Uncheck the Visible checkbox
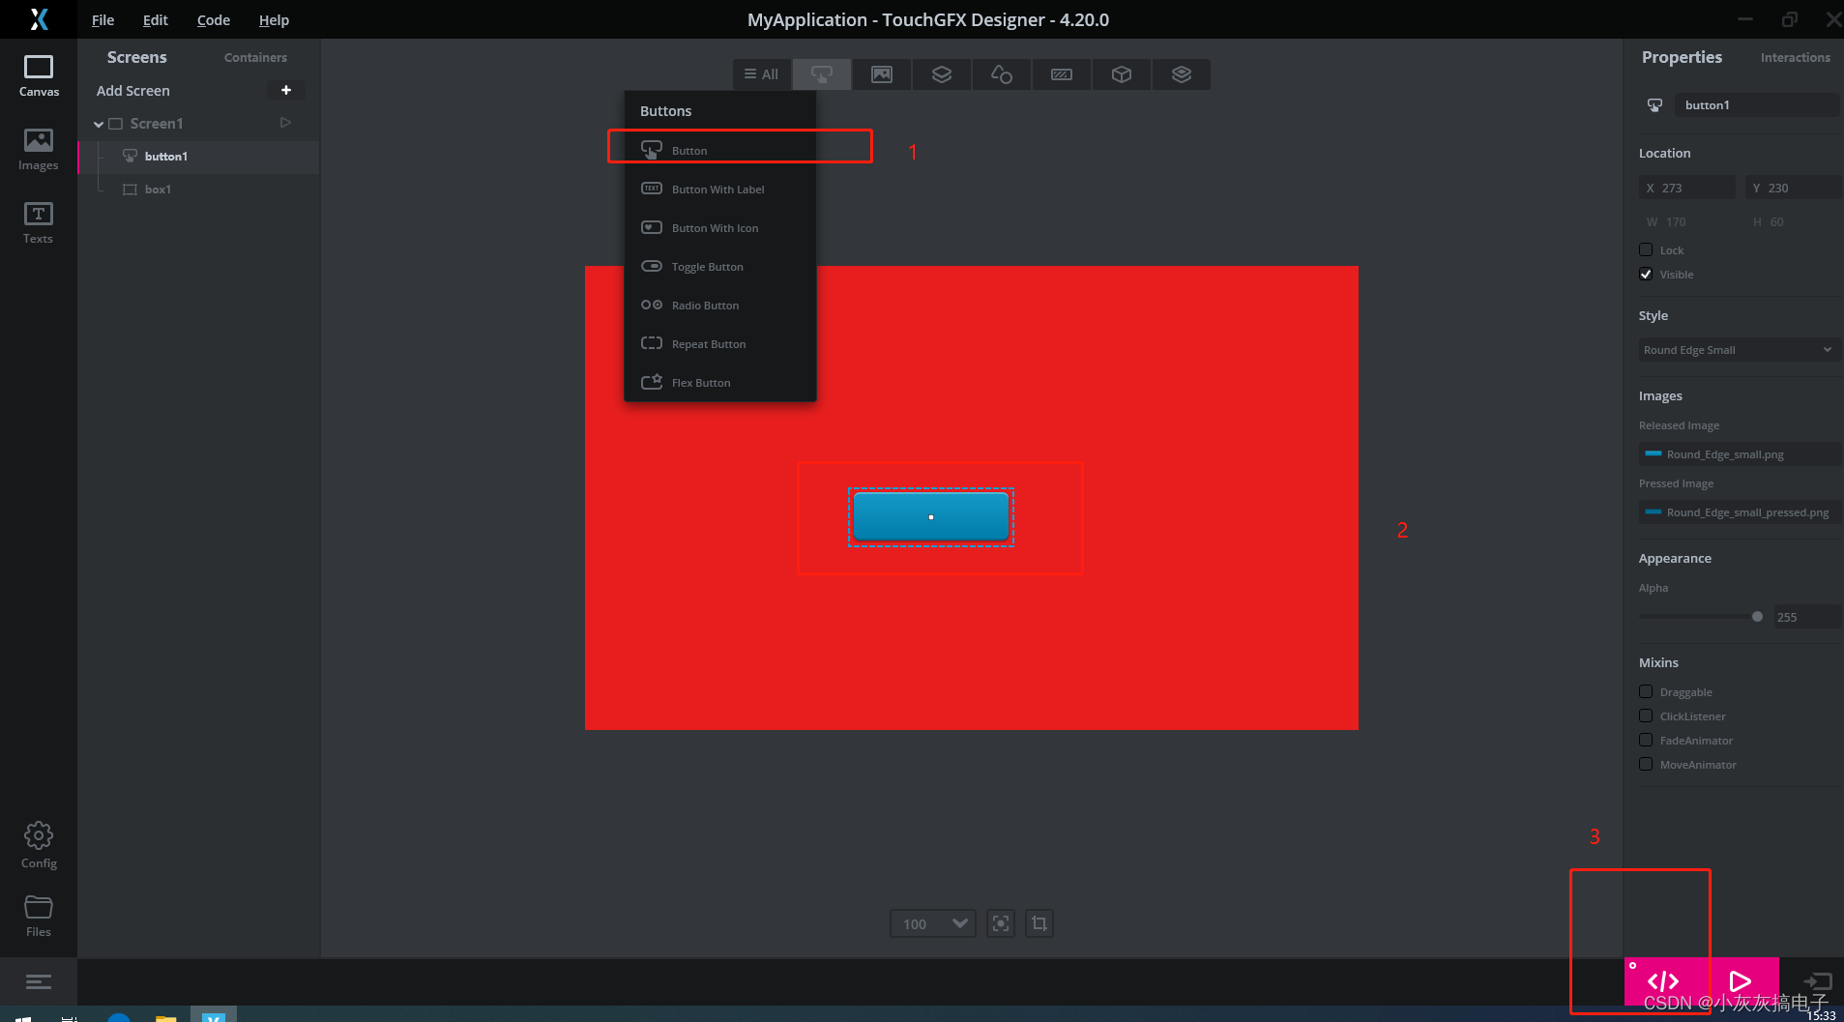Screen dimensions: 1844x1022 coord(1646,274)
